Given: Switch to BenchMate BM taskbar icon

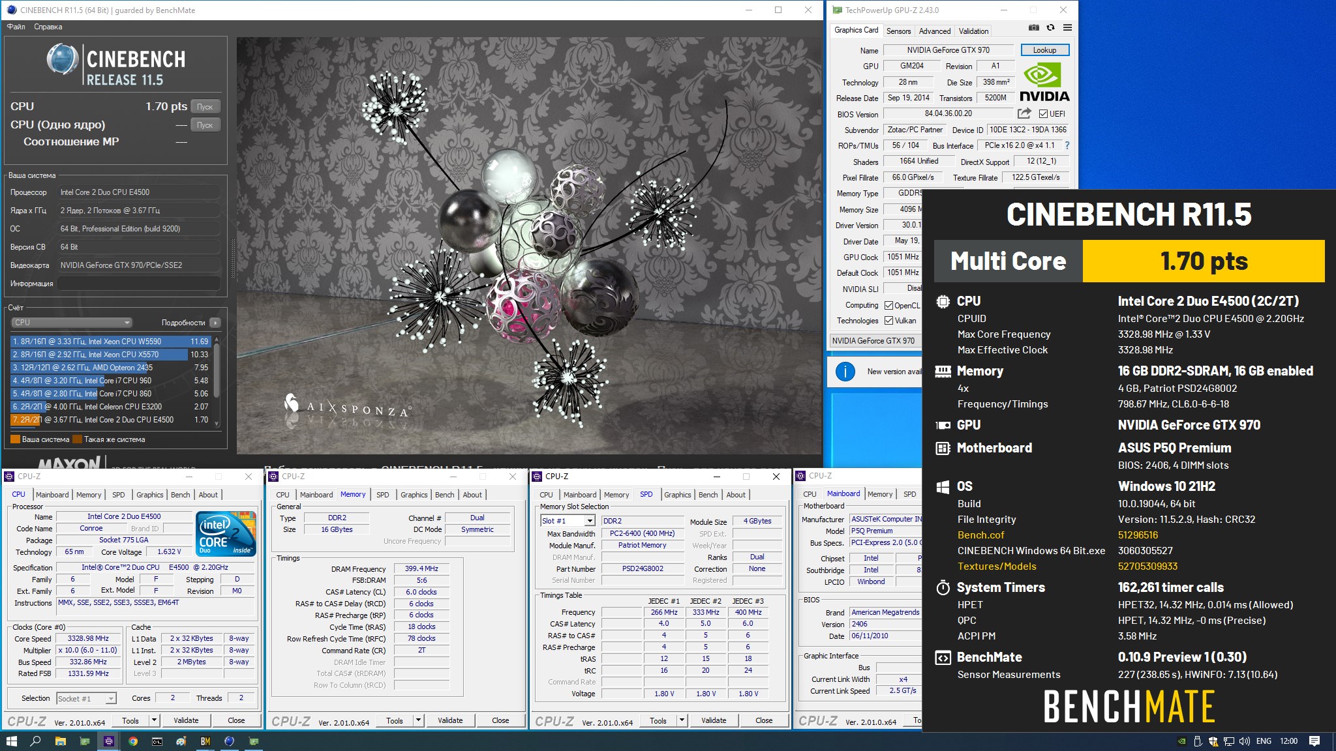Looking at the screenshot, I should (205, 741).
